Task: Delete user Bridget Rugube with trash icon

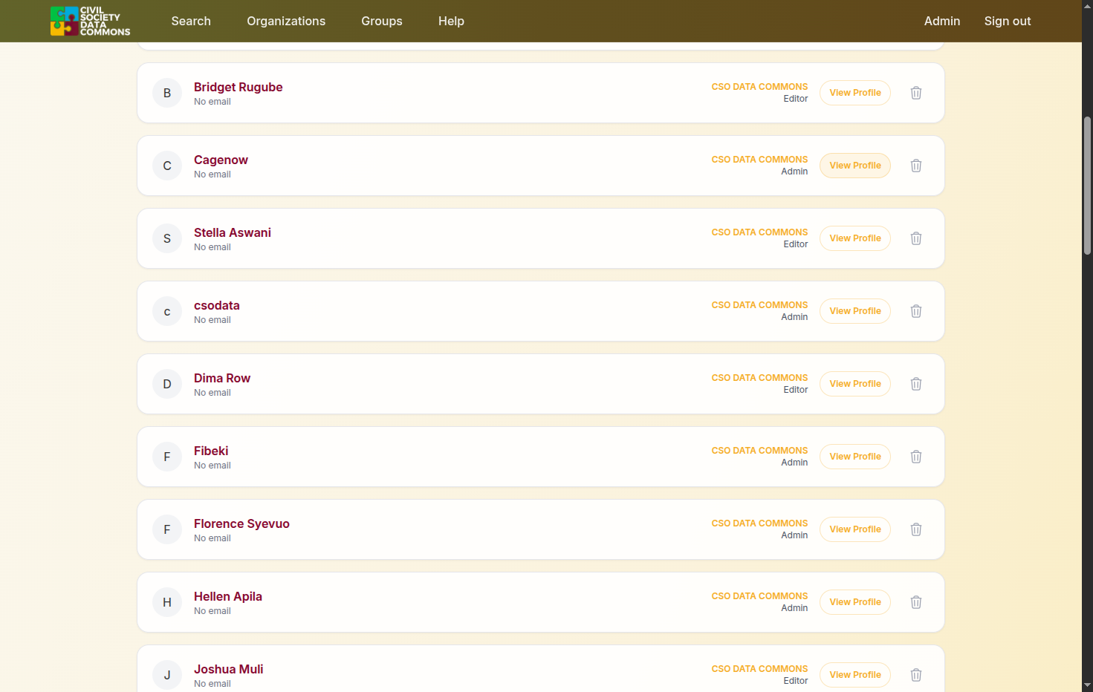Action: click(916, 93)
